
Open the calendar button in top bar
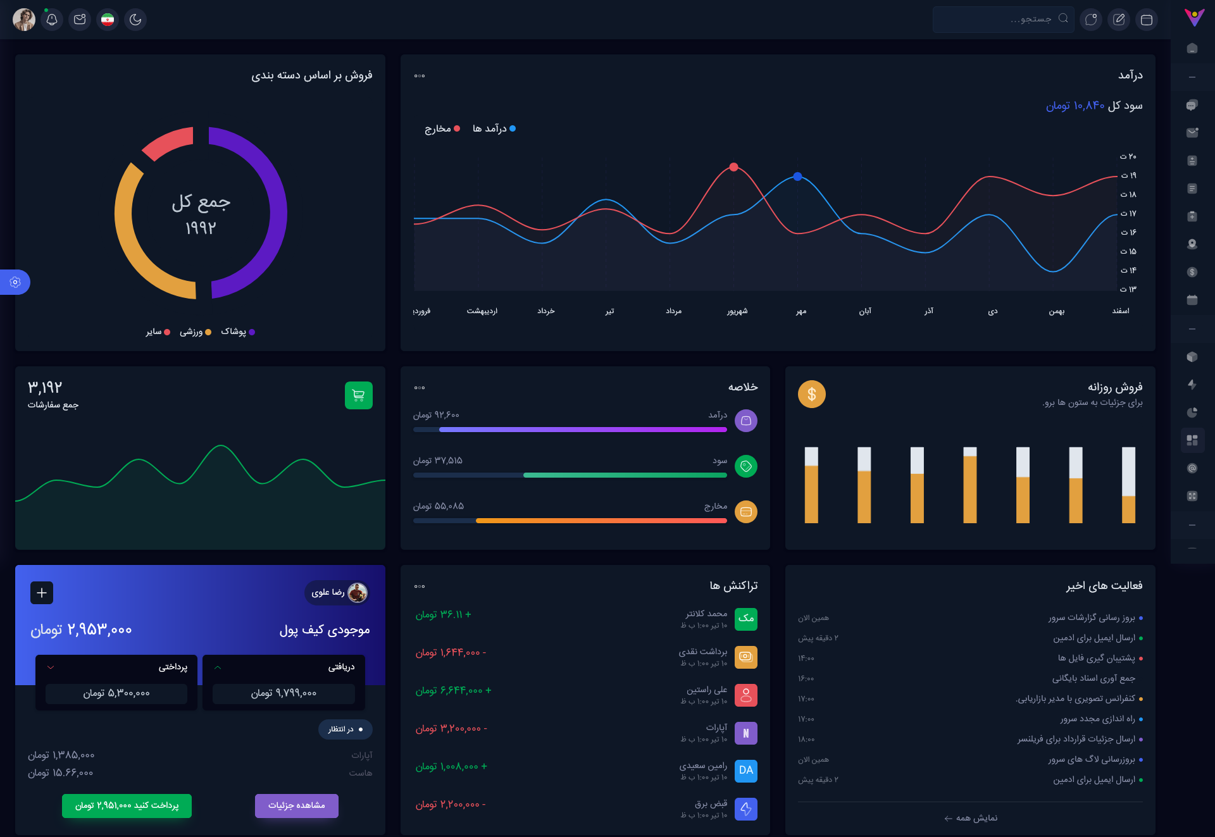pos(1147,20)
